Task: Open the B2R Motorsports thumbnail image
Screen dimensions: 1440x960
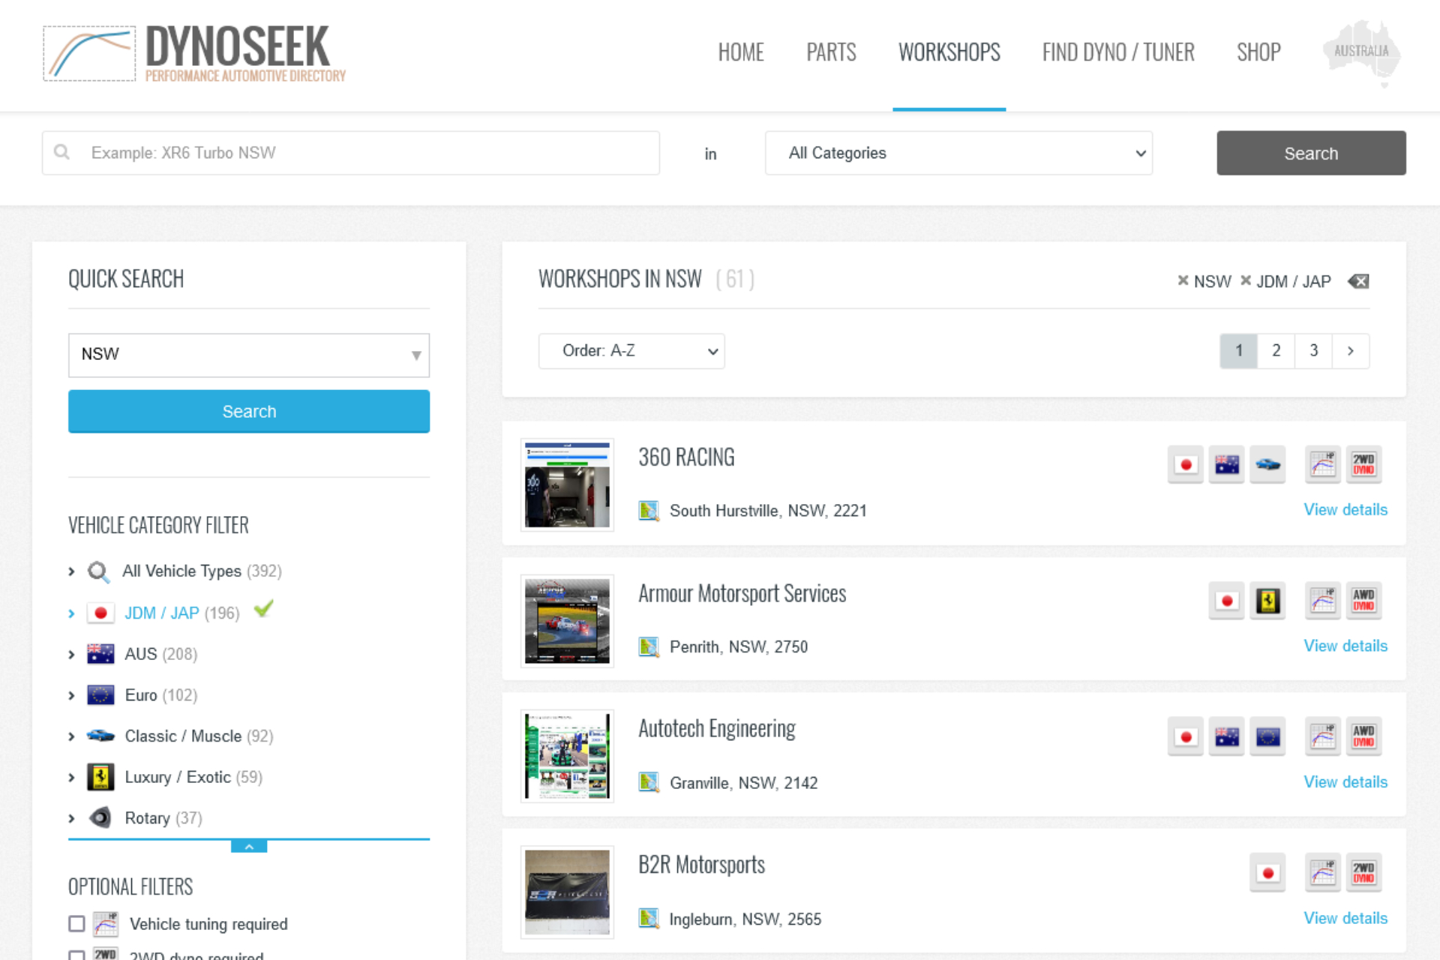Action: click(567, 892)
